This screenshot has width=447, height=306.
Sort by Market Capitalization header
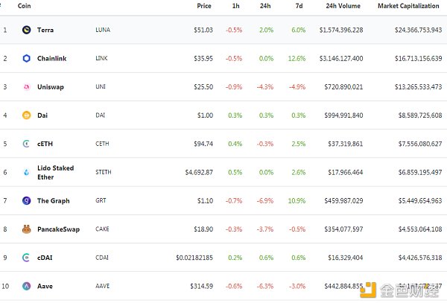tap(408, 6)
